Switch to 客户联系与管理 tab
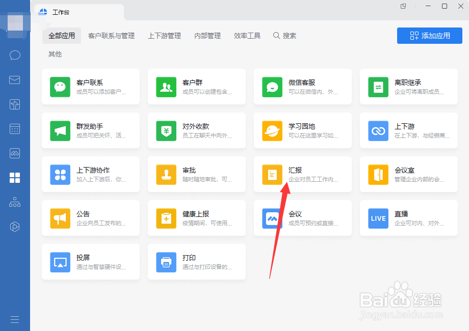The width and height of the screenshot is (469, 331). point(111,36)
